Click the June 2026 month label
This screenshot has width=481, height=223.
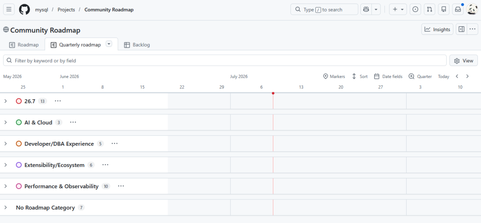coord(69,77)
